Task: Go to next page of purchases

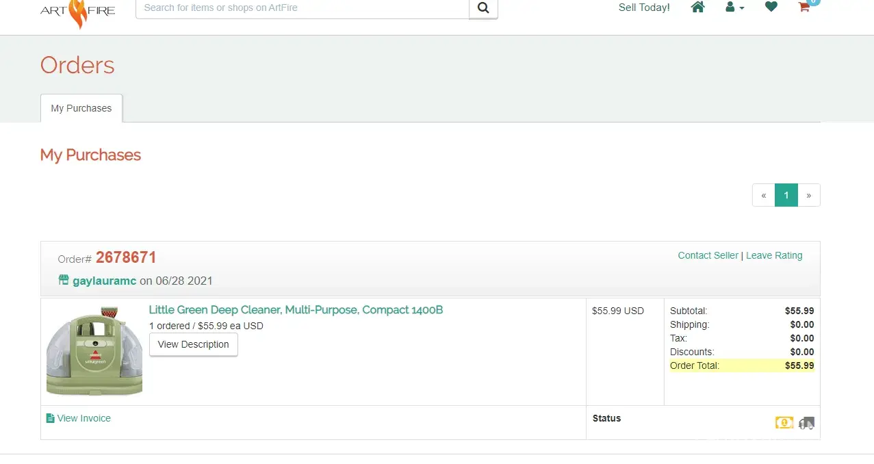Action: [x=809, y=195]
